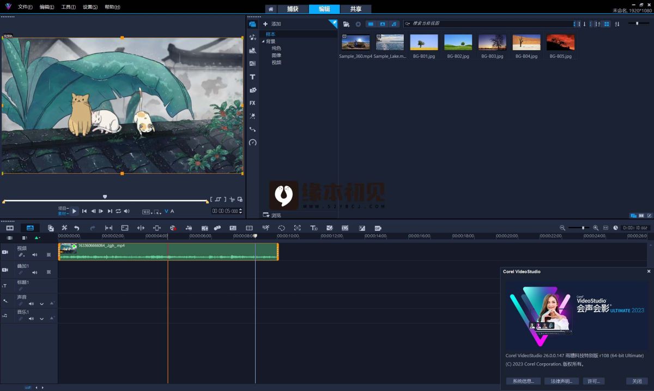Open search filter dropdown arrow
This screenshot has width=654, height=391.
pyautogui.click(x=407, y=24)
